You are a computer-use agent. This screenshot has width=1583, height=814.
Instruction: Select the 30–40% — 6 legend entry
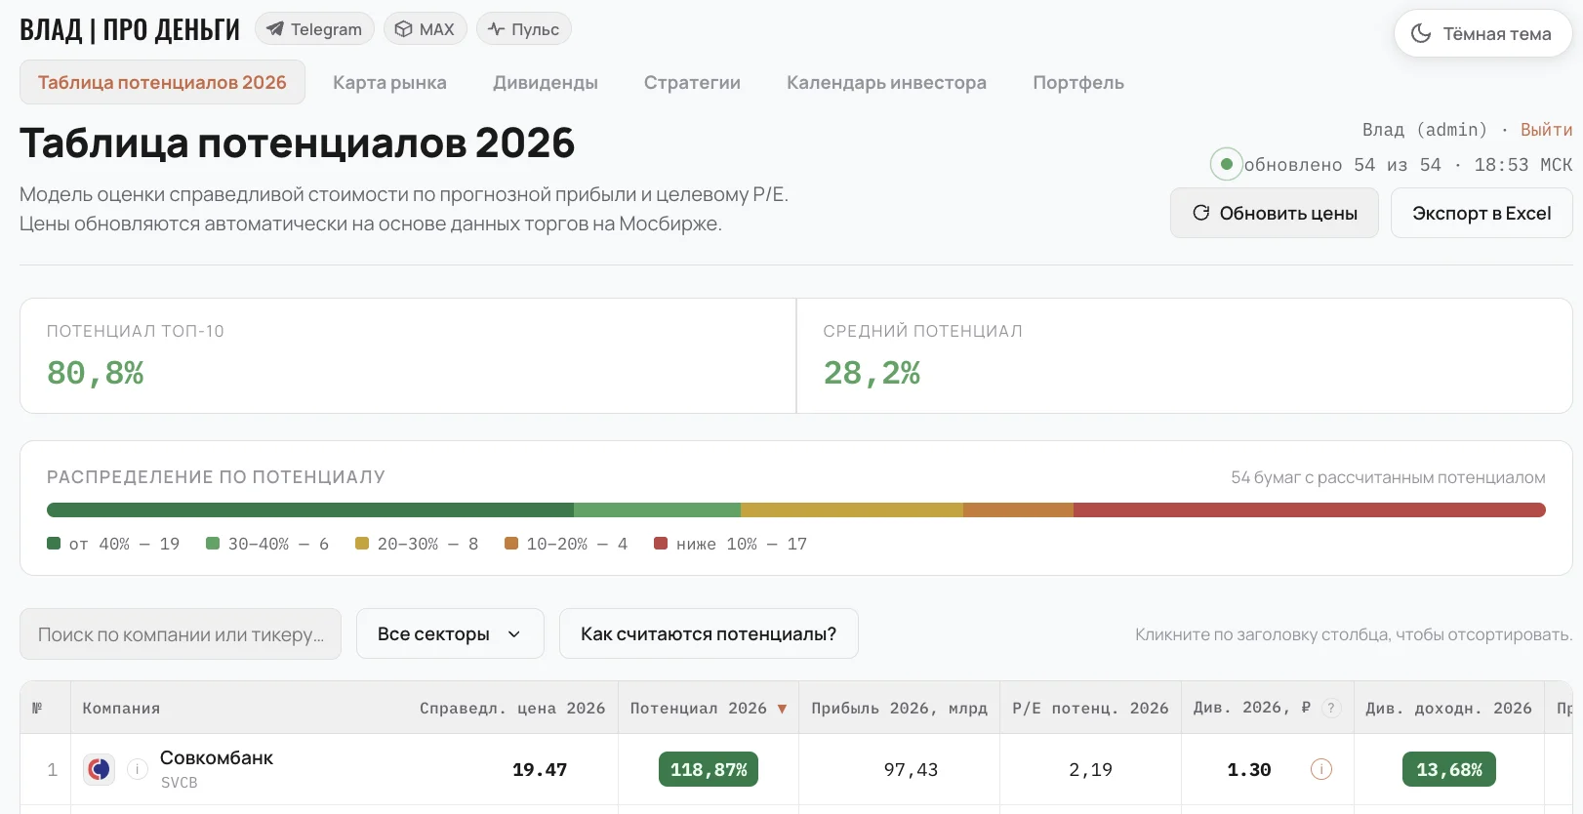pos(267,544)
